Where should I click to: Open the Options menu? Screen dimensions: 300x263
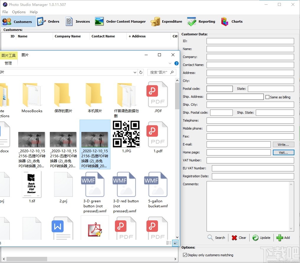click(19, 12)
